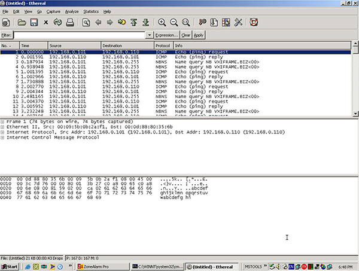Click the go to packet icon

122,22
